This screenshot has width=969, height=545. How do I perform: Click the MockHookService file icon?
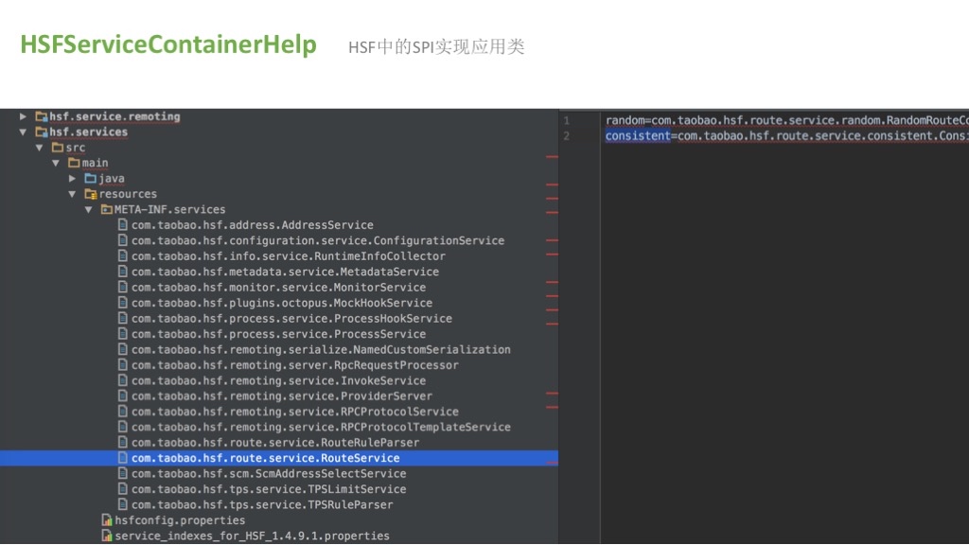point(122,302)
